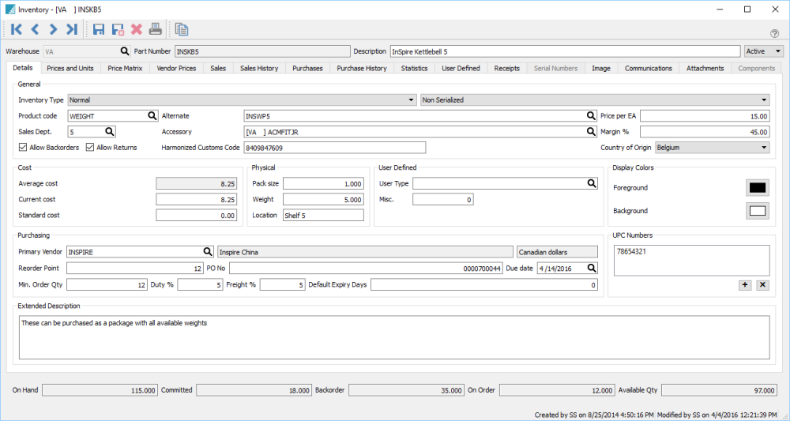Save the inventory item
The height and width of the screenshot is (421, 790).
[x=99, y=30]
